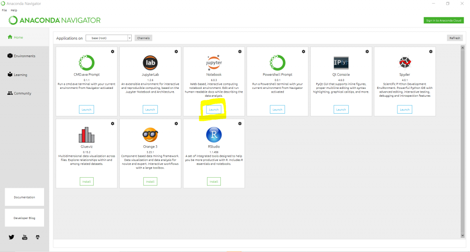
Task: Open gear options for JupyterLab
Action: (x=176, y=51)
